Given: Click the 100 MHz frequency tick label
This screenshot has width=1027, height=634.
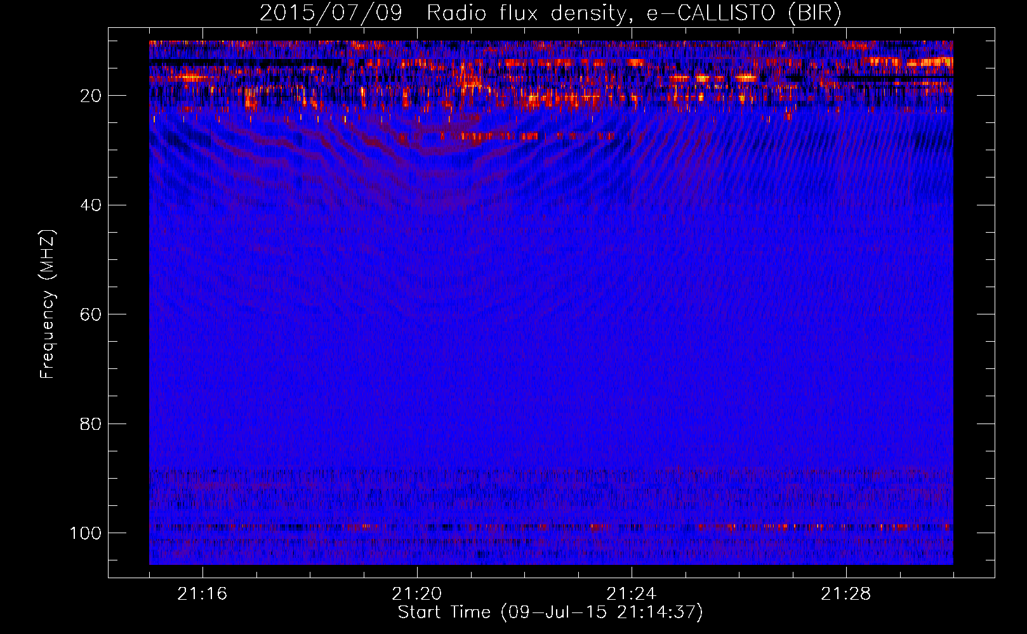Looking at the screenshot, I should (x=85, y=533).
